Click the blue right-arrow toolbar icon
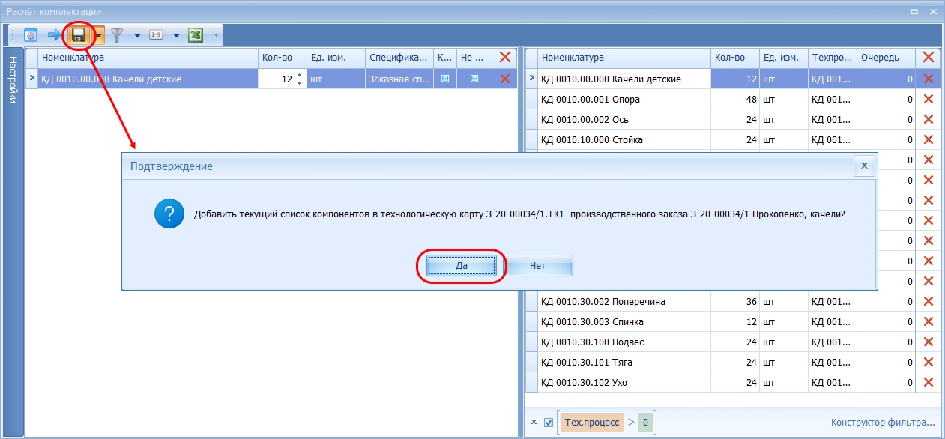The width and height of the screenshot is (945, 439). pyautogui.click(x=55, y=35)
